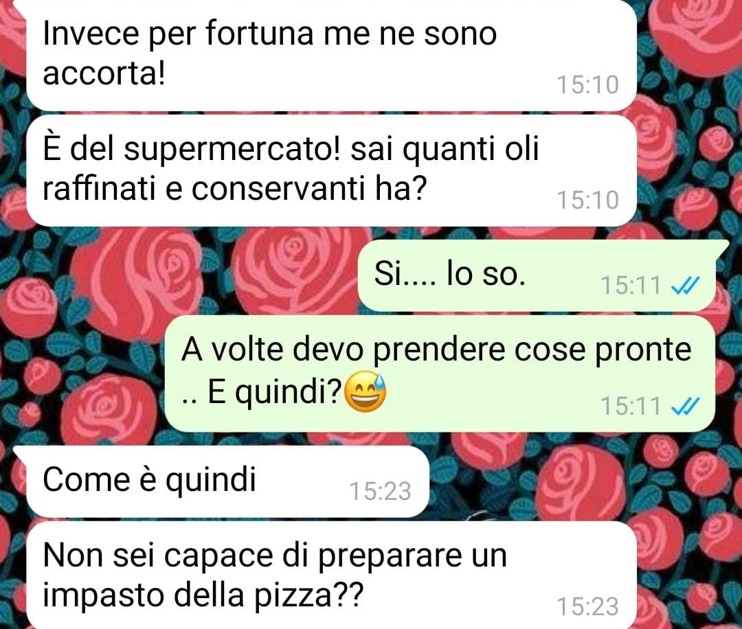Tap the "Non sei capace di preparare" message

[331, 575]
